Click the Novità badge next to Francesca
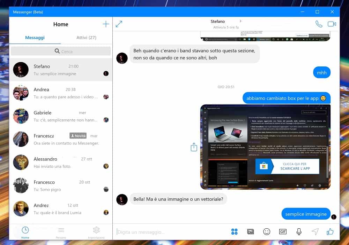Viewport: 349px width, 245px height. [78, 136]
